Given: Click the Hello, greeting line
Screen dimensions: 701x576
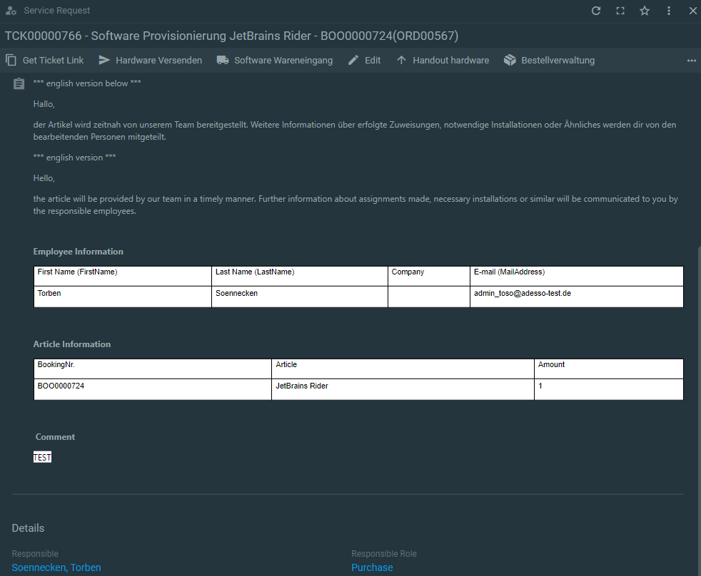Looking at the screenshot, I should point(44,178).
